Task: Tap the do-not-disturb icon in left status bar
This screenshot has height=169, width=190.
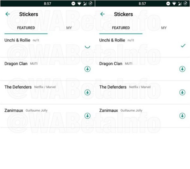Action: click(x=73, y=3)
